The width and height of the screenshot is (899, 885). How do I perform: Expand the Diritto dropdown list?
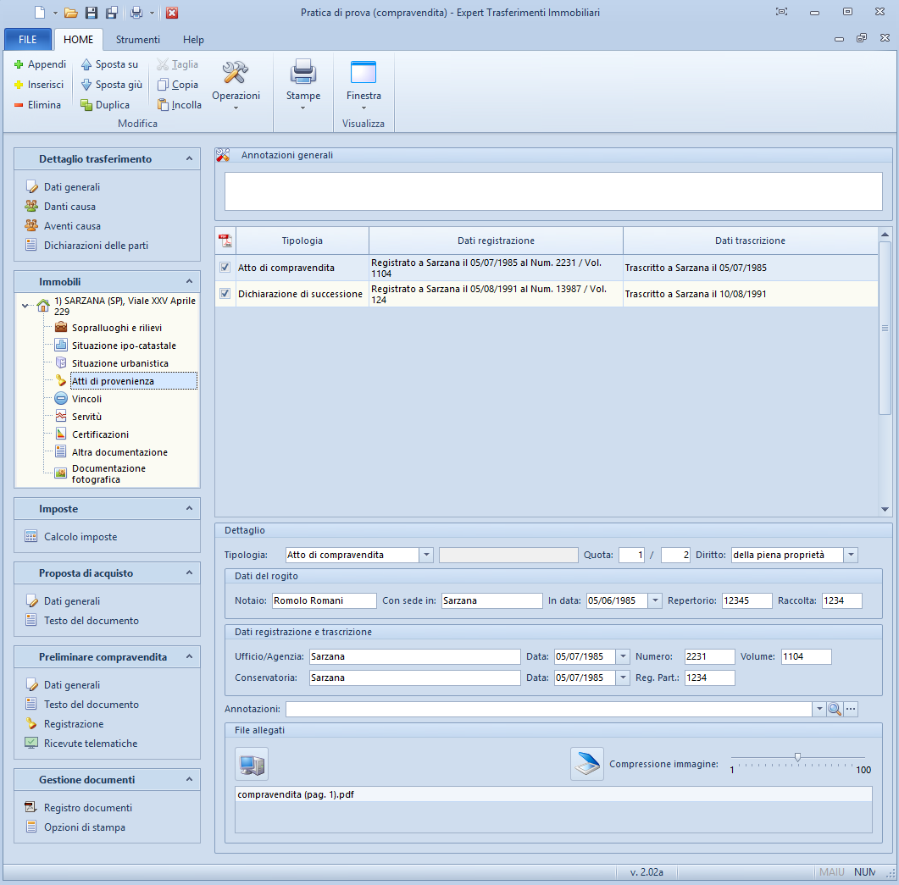coord(851,555)
